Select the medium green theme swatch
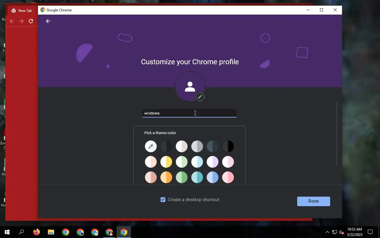This screenshot has width=380, height=238. coord(182,177)
